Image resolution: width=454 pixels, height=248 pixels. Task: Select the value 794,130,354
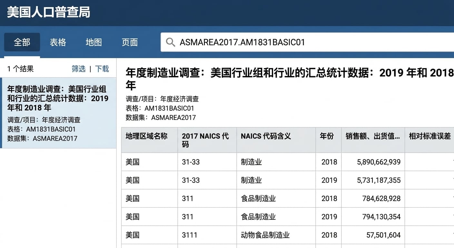pyautogui.click(x=381, y=217)
